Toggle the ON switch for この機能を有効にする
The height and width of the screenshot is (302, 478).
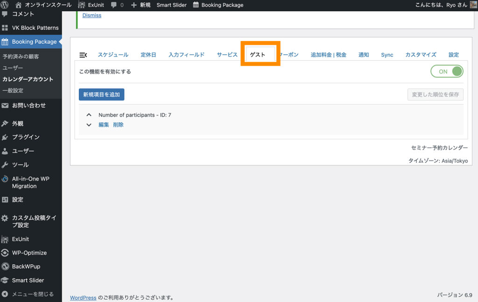(x=447, y=71)
